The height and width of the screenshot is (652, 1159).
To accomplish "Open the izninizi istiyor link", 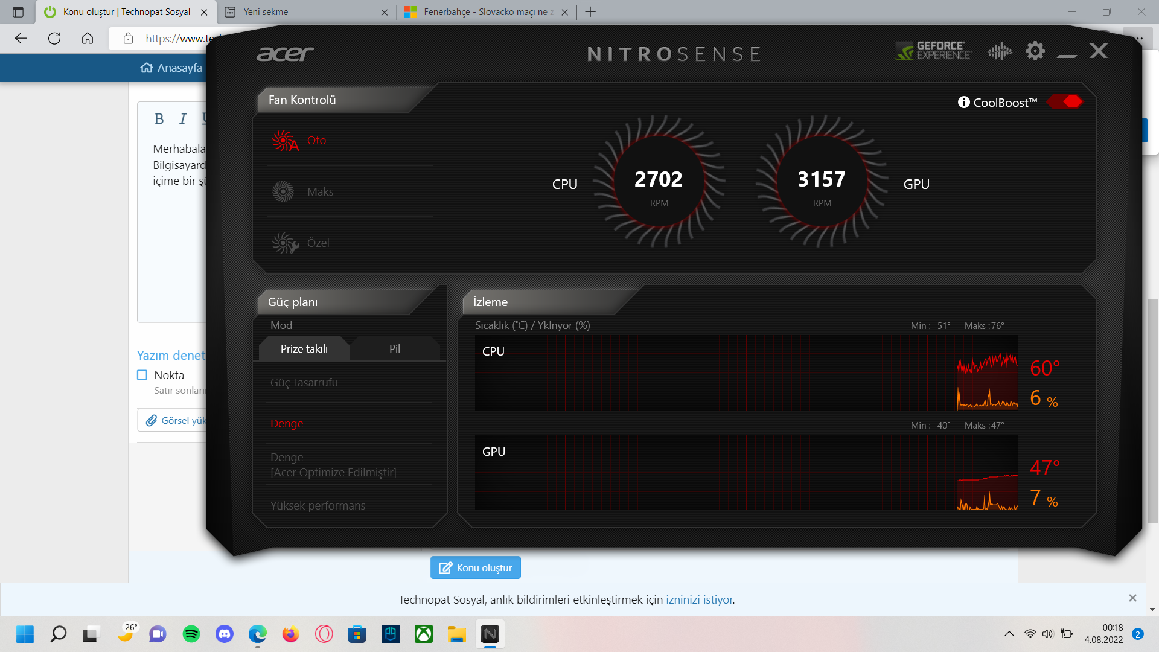I will pos(699,599).
